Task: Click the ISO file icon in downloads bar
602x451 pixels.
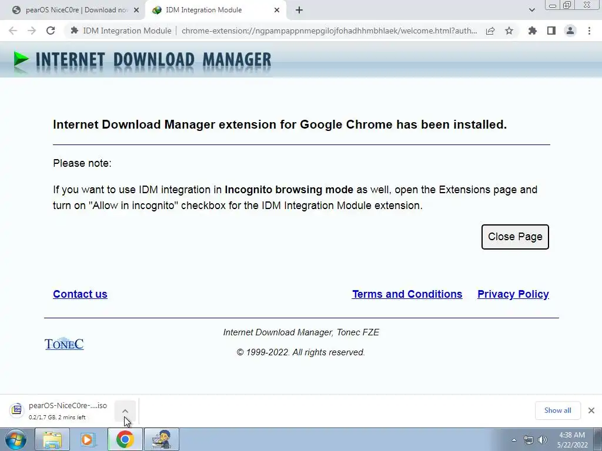Action: (x=16, y=410)
